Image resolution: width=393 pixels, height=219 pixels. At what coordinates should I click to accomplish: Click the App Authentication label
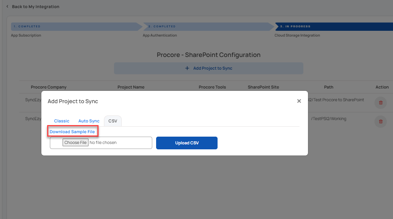click(160, 35)
